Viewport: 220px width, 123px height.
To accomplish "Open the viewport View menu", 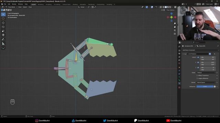I will click(x=20, y=7).
